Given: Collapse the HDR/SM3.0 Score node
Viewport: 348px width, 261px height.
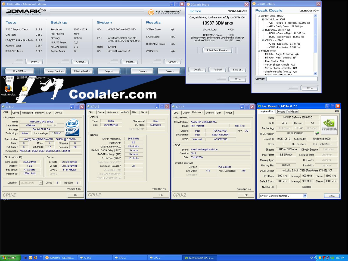Looking at the screenshot, I should point(263,30).
